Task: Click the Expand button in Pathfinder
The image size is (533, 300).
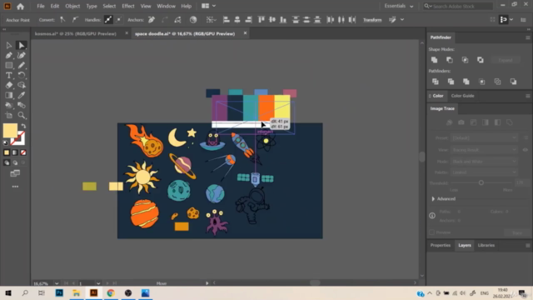Action: (506, 60)
